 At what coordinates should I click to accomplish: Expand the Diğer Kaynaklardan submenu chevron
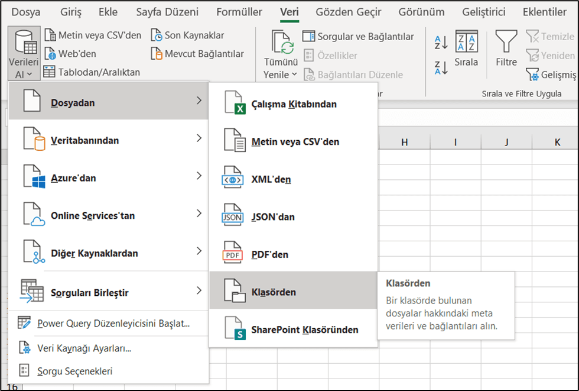click(x=199, y=251)
